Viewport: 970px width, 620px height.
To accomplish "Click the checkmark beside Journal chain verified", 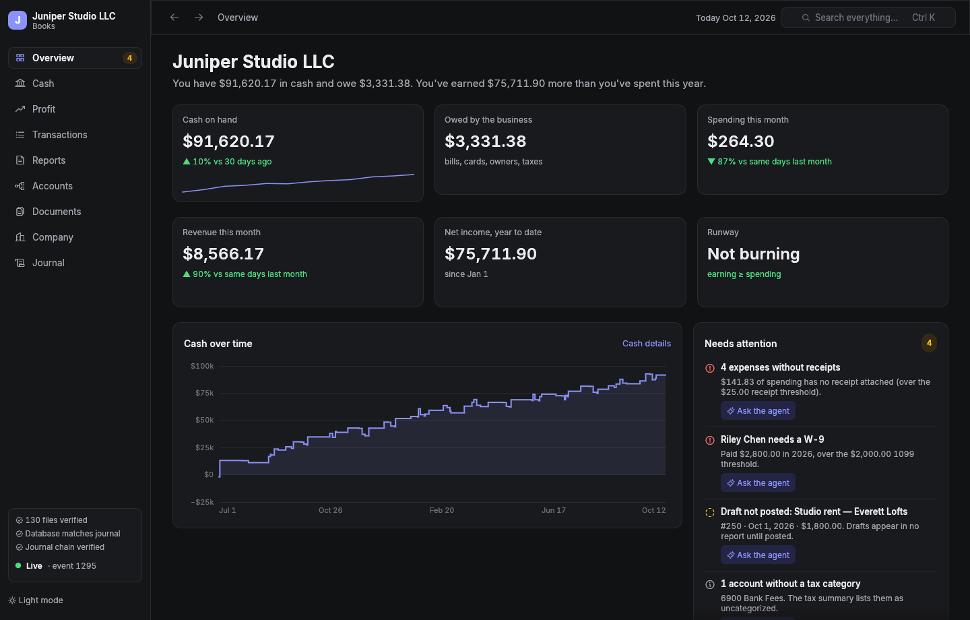I will pyautogui.click(x=19, y=547).
